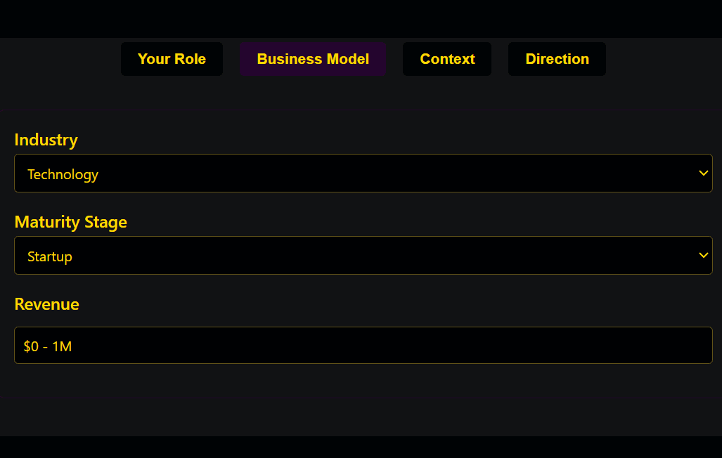Click the selected Technology value text
This screenshot has height=458, width=722.
click(x=63, y=174)
